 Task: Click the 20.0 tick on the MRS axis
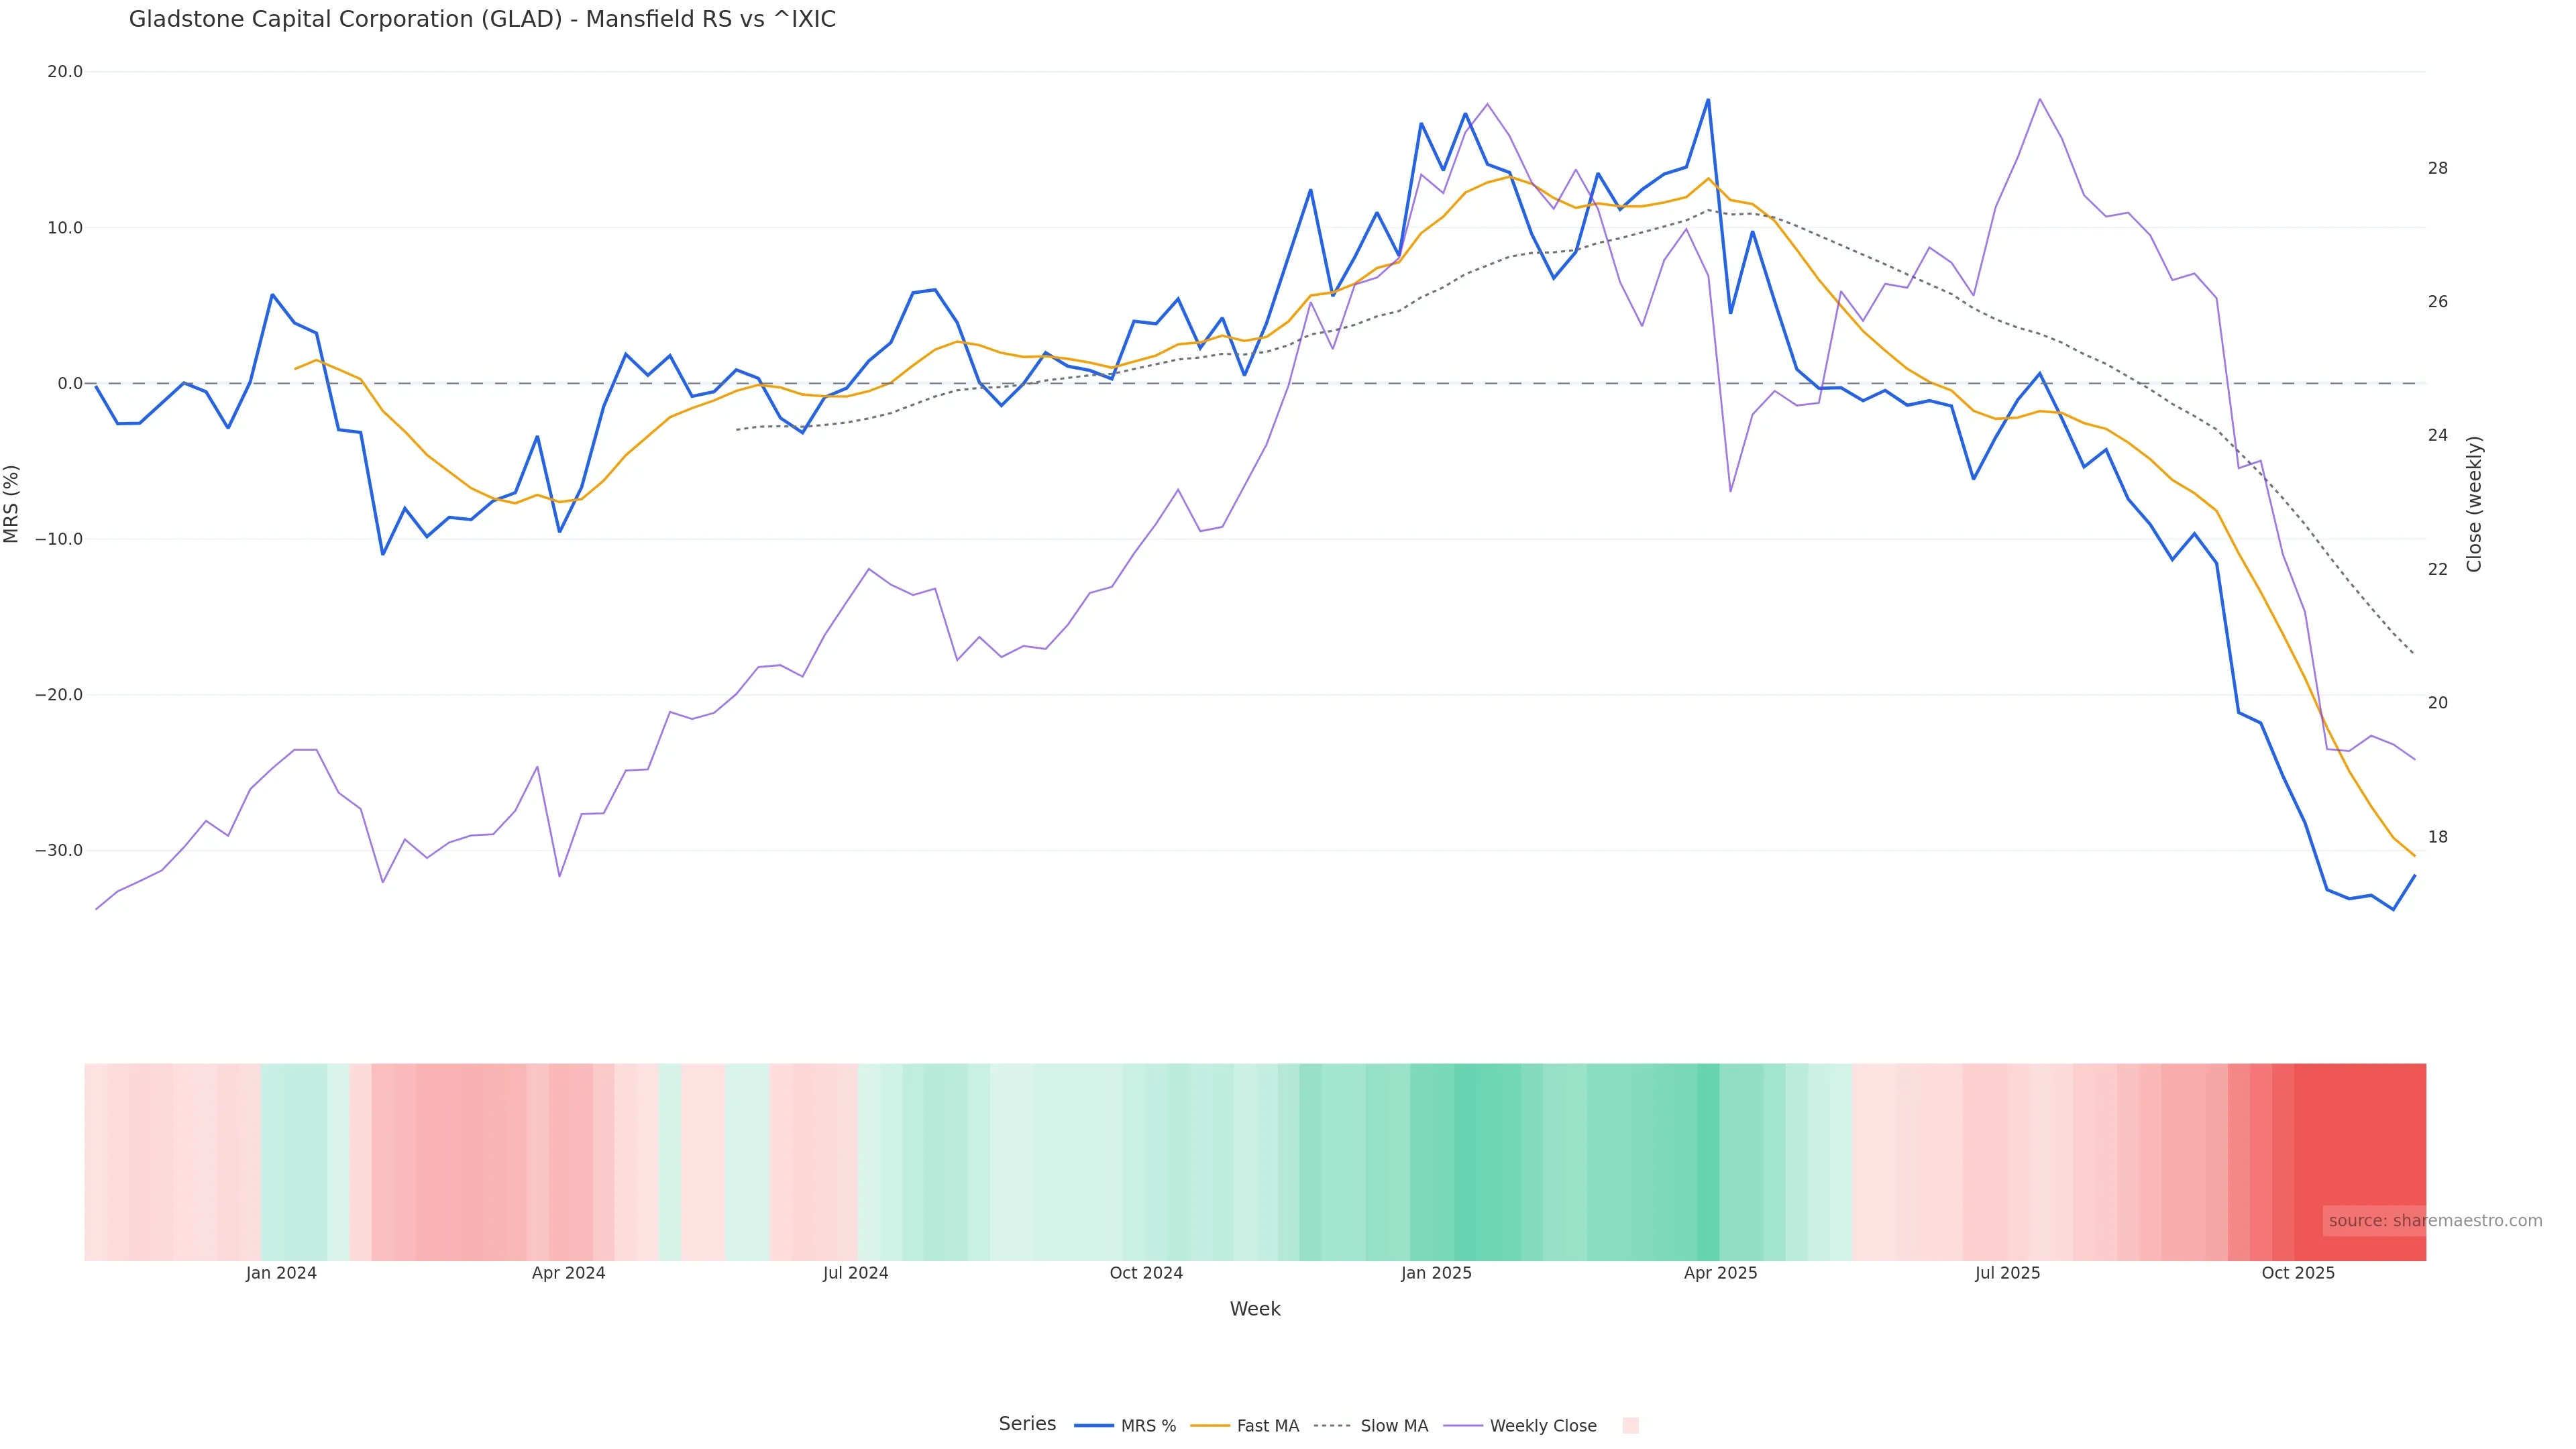65,72
